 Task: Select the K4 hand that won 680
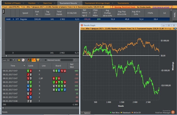40,71
